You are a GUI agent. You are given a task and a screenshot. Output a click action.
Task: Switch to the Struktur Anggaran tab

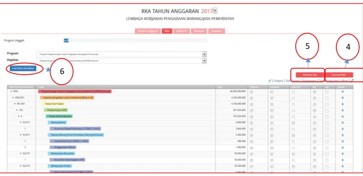tap(148, 31)
